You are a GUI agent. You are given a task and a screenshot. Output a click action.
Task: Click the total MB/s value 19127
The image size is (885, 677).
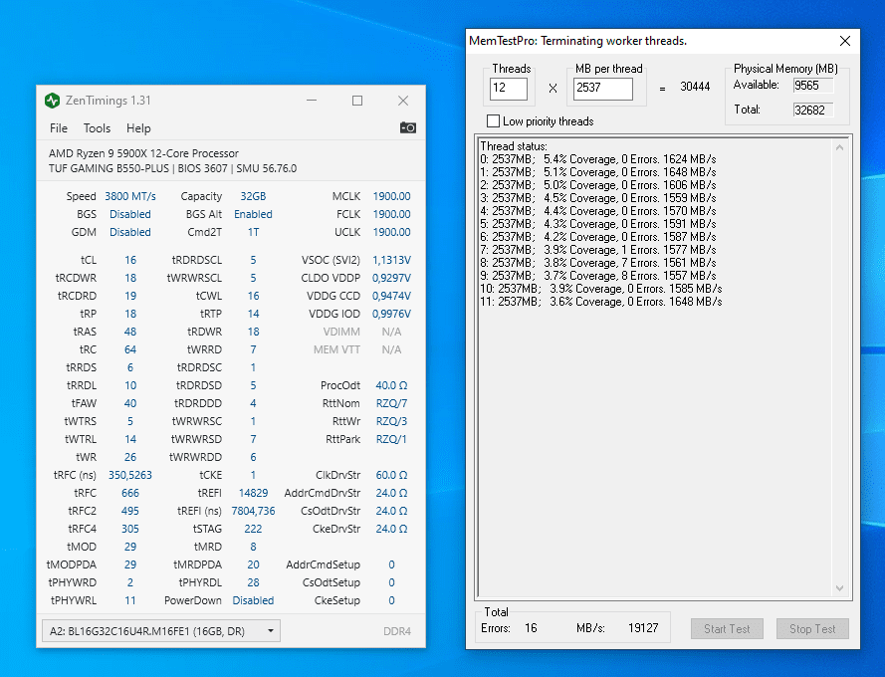(x=643, y=628)
